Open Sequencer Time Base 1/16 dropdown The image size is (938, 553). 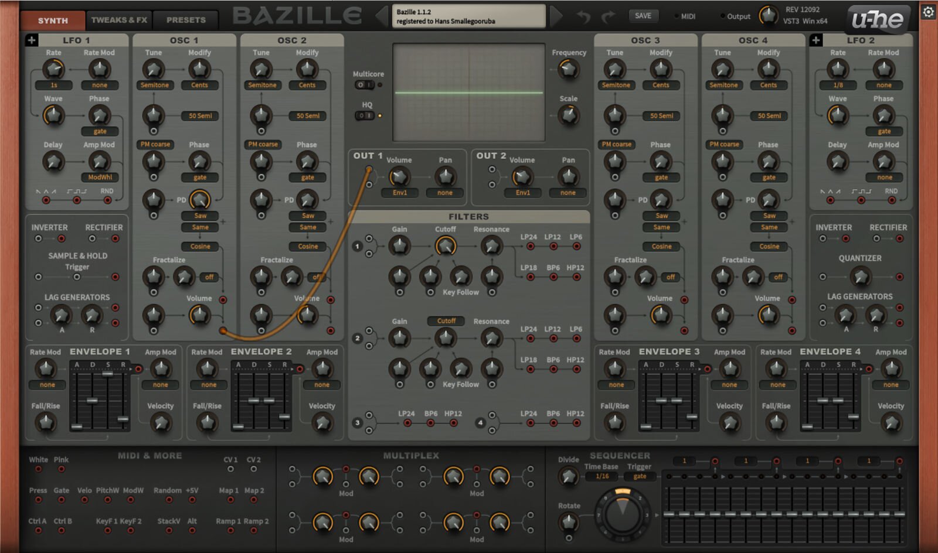coord(602,476)
